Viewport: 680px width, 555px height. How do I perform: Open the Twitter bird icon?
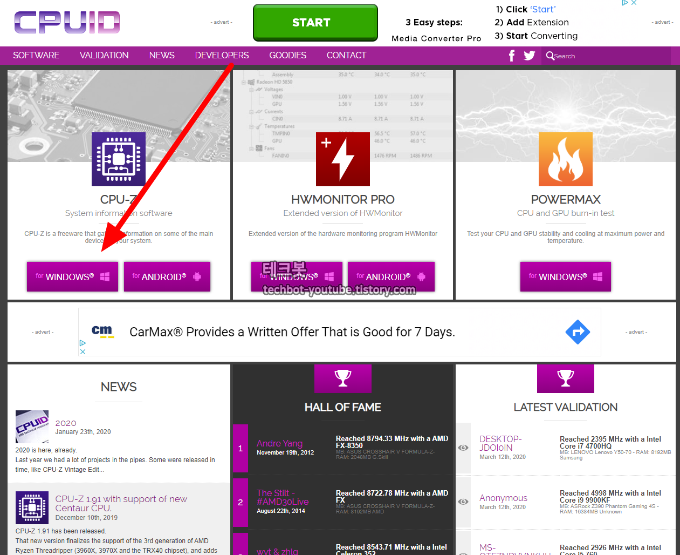click(530, 56)
